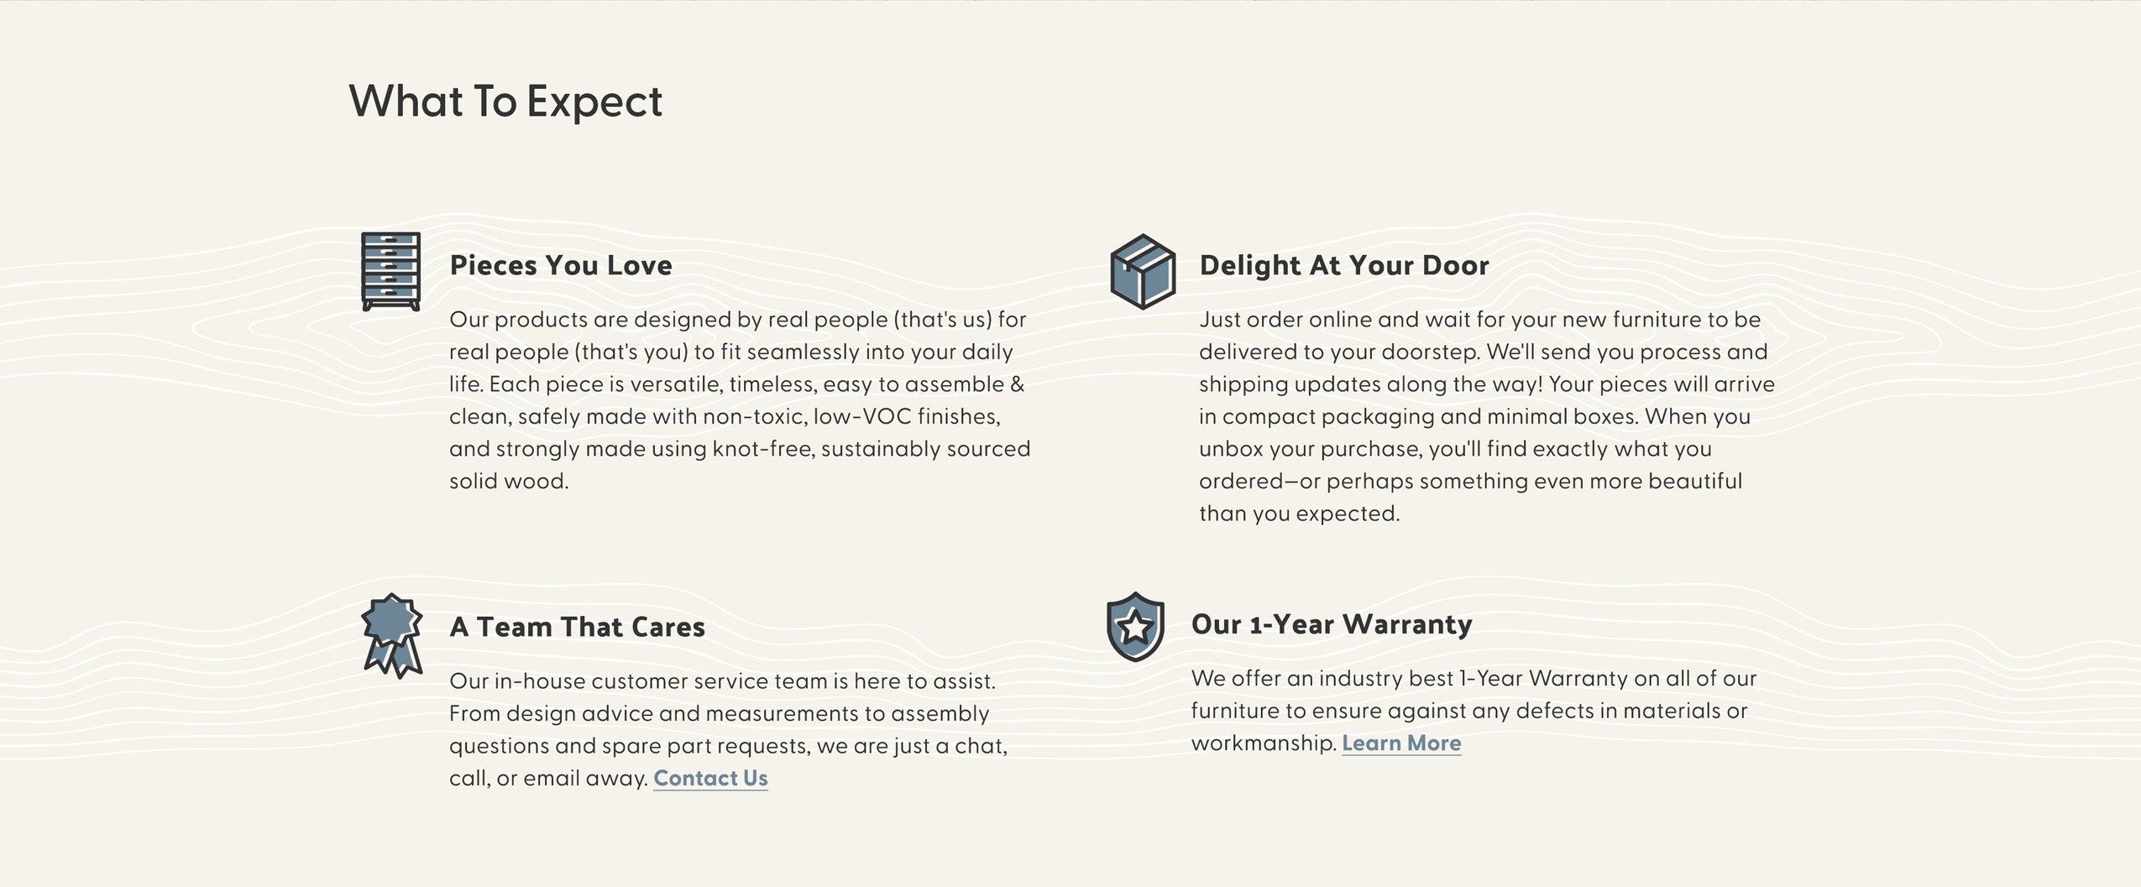
Task: Select the Pieces You Love heading
Action: [561, 265]
